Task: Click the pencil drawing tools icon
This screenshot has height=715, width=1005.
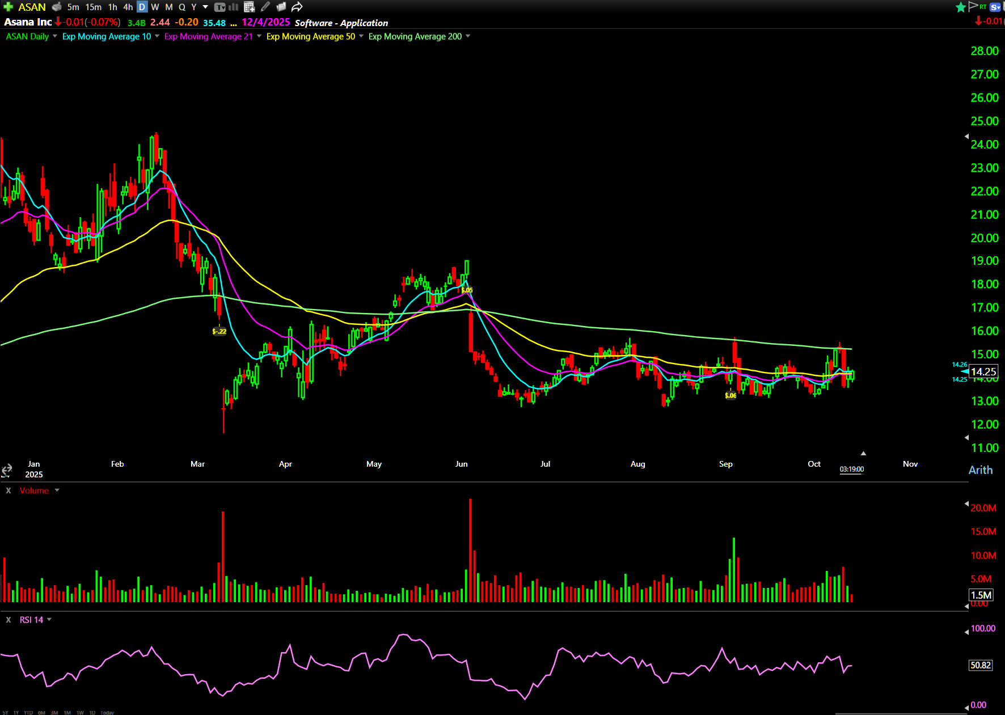Action: pos(265,7)
